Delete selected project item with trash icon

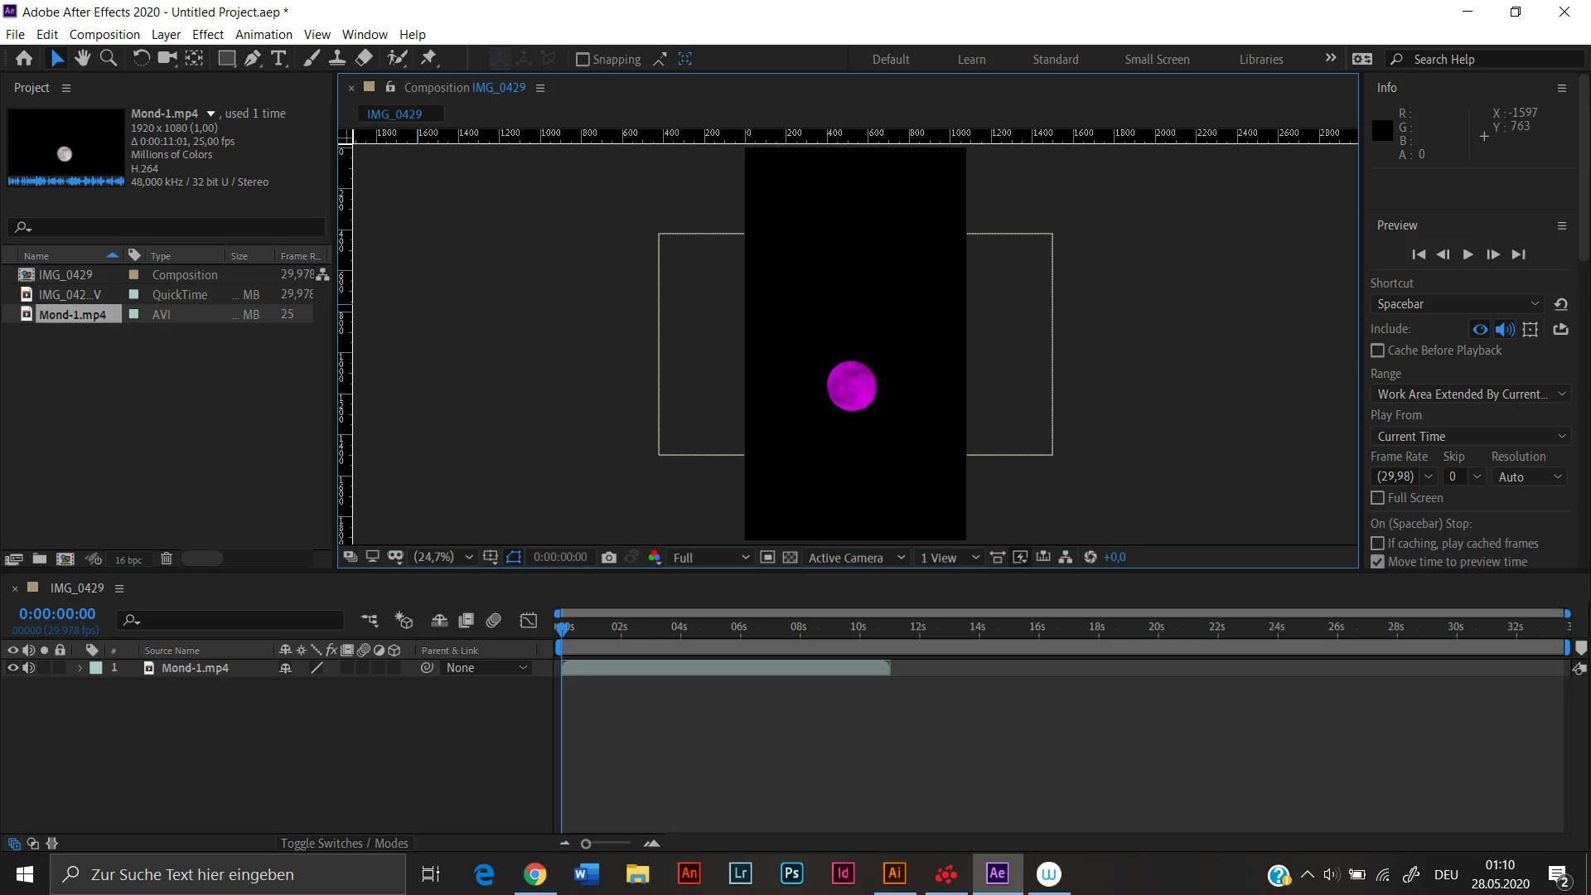(166, 559)
